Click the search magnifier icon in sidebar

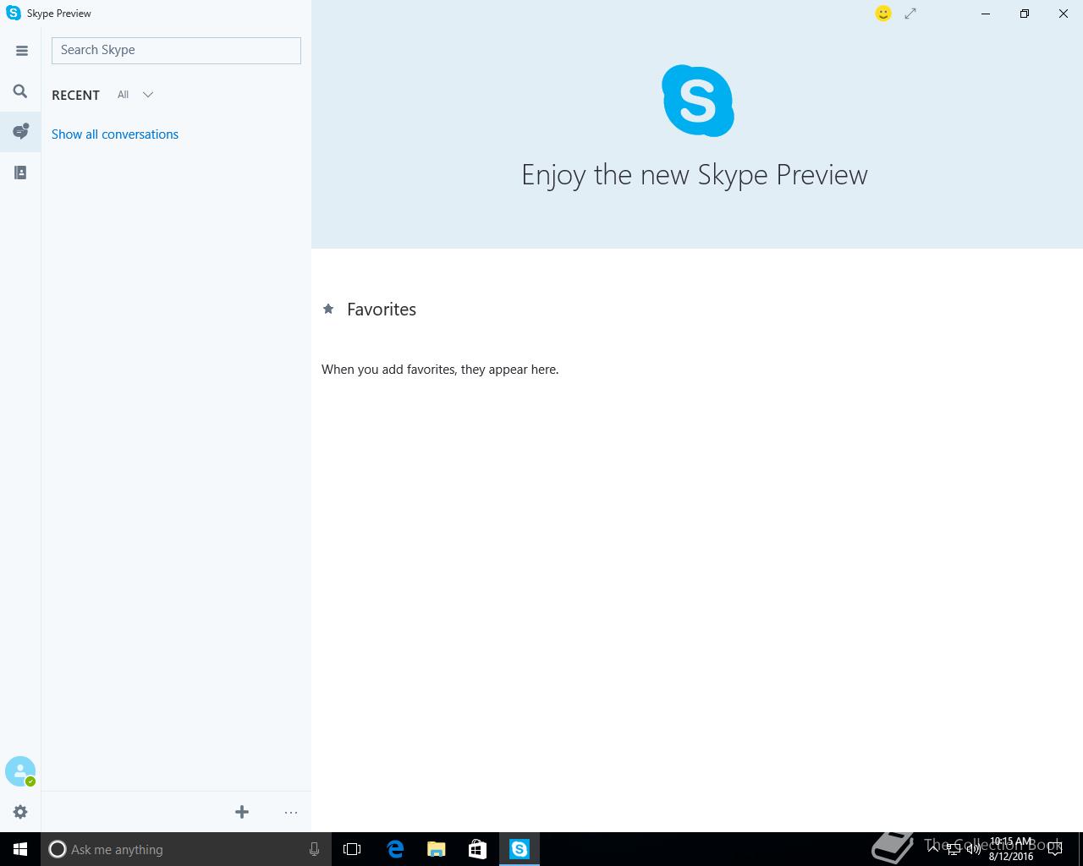(20, 91)
